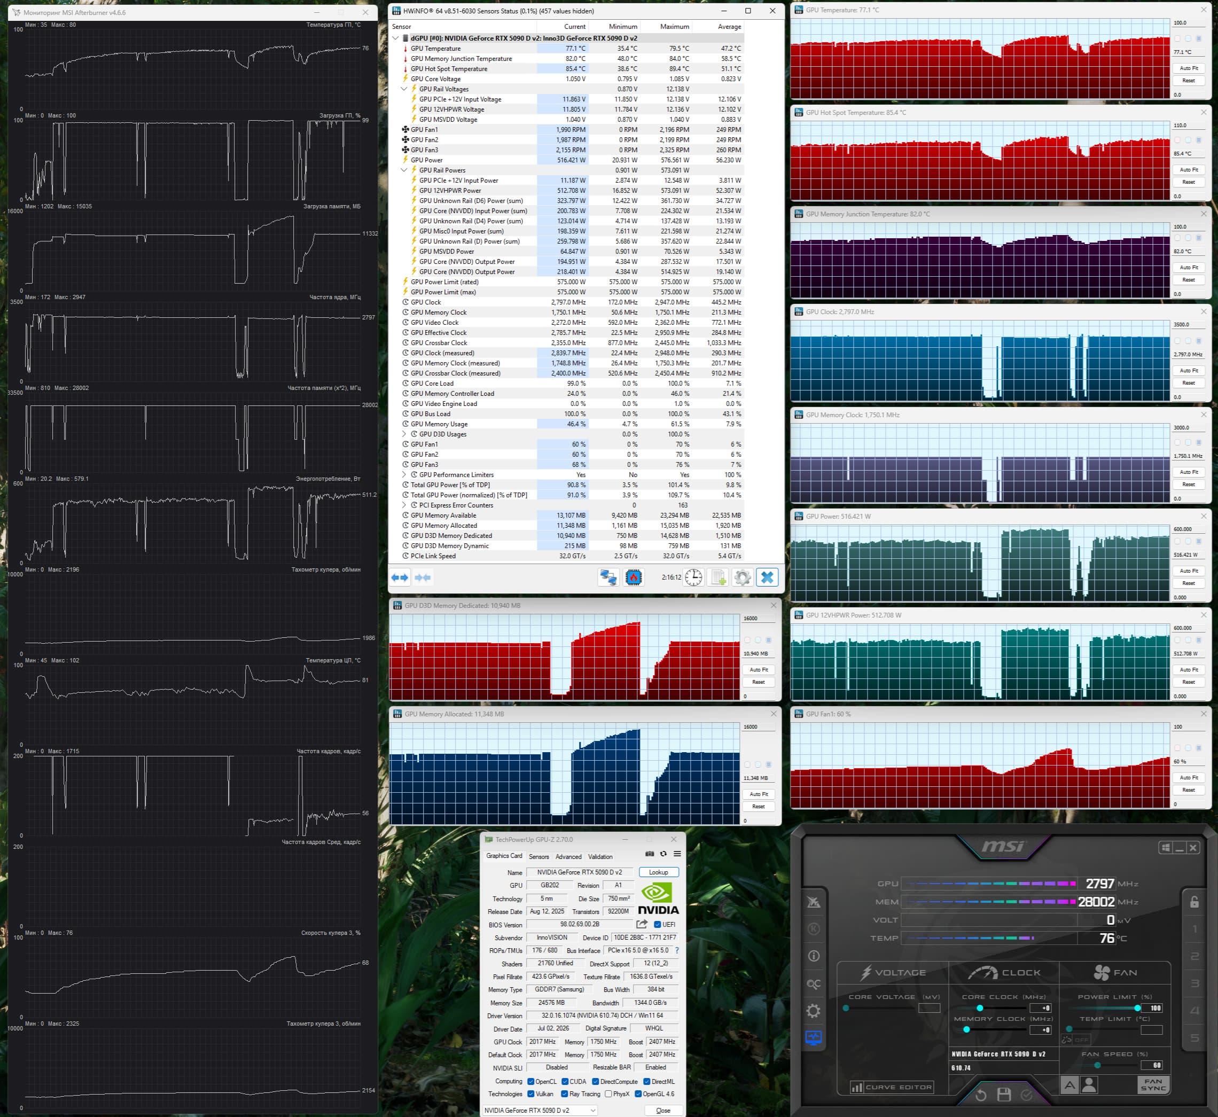The image size is (1218, 1117).
Task: Click Reset in GPU Power graph
Action: pyautogui.click(x=1189, y=583)
